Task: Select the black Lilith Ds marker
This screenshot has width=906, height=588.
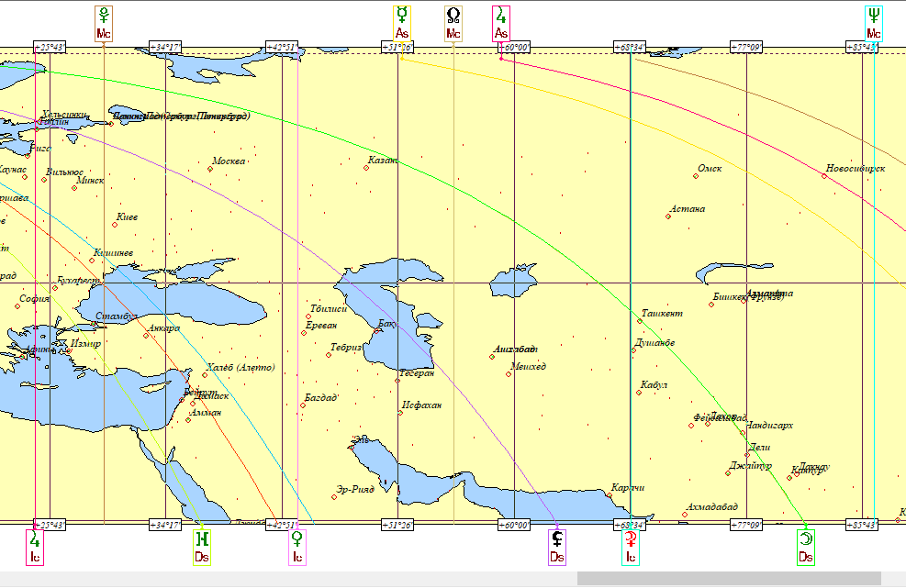Action: click(x=557, y=547)
